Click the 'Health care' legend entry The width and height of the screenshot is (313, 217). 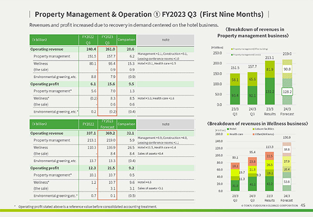tap(235, 134)
